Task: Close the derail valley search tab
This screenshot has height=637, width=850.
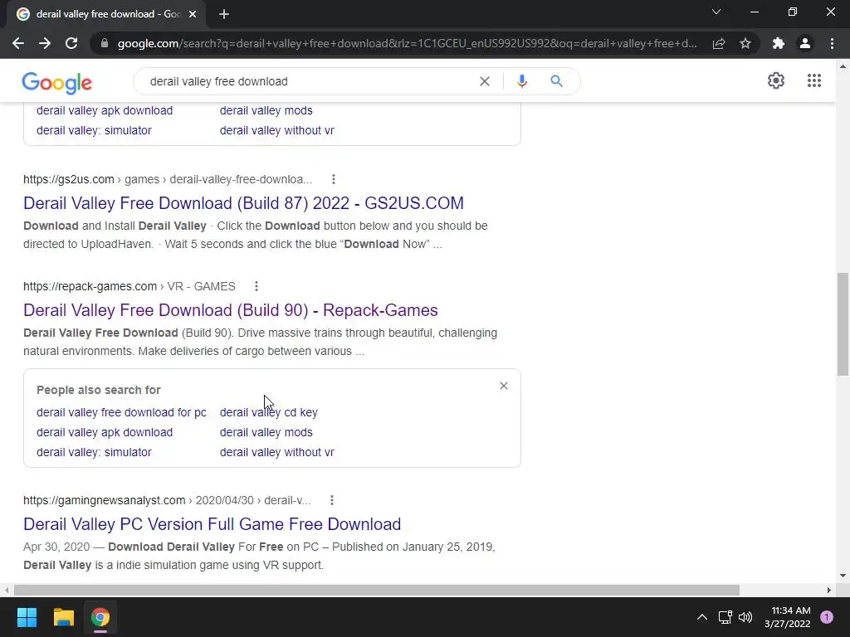Action: coord(193,14)
